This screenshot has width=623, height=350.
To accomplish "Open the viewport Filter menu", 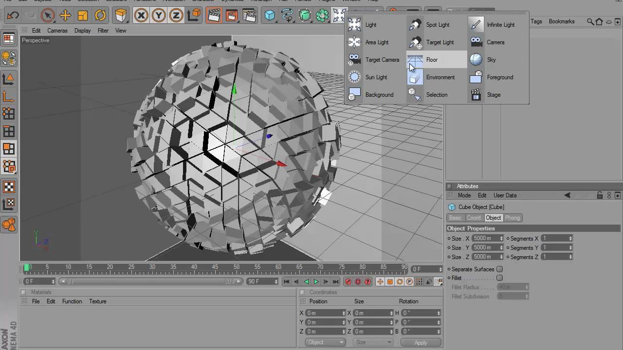I will click(103, 31).
